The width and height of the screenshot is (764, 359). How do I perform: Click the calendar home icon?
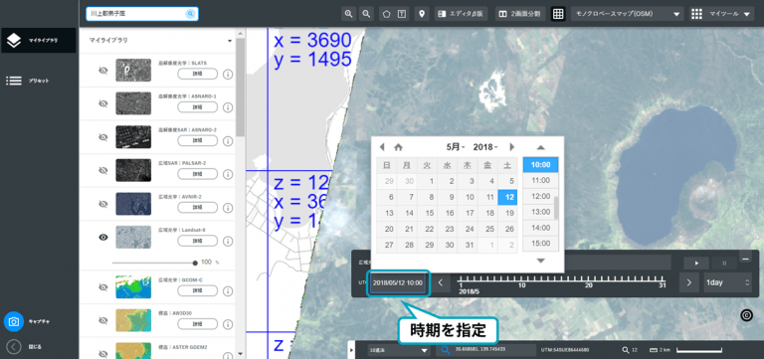click(399, 147)
